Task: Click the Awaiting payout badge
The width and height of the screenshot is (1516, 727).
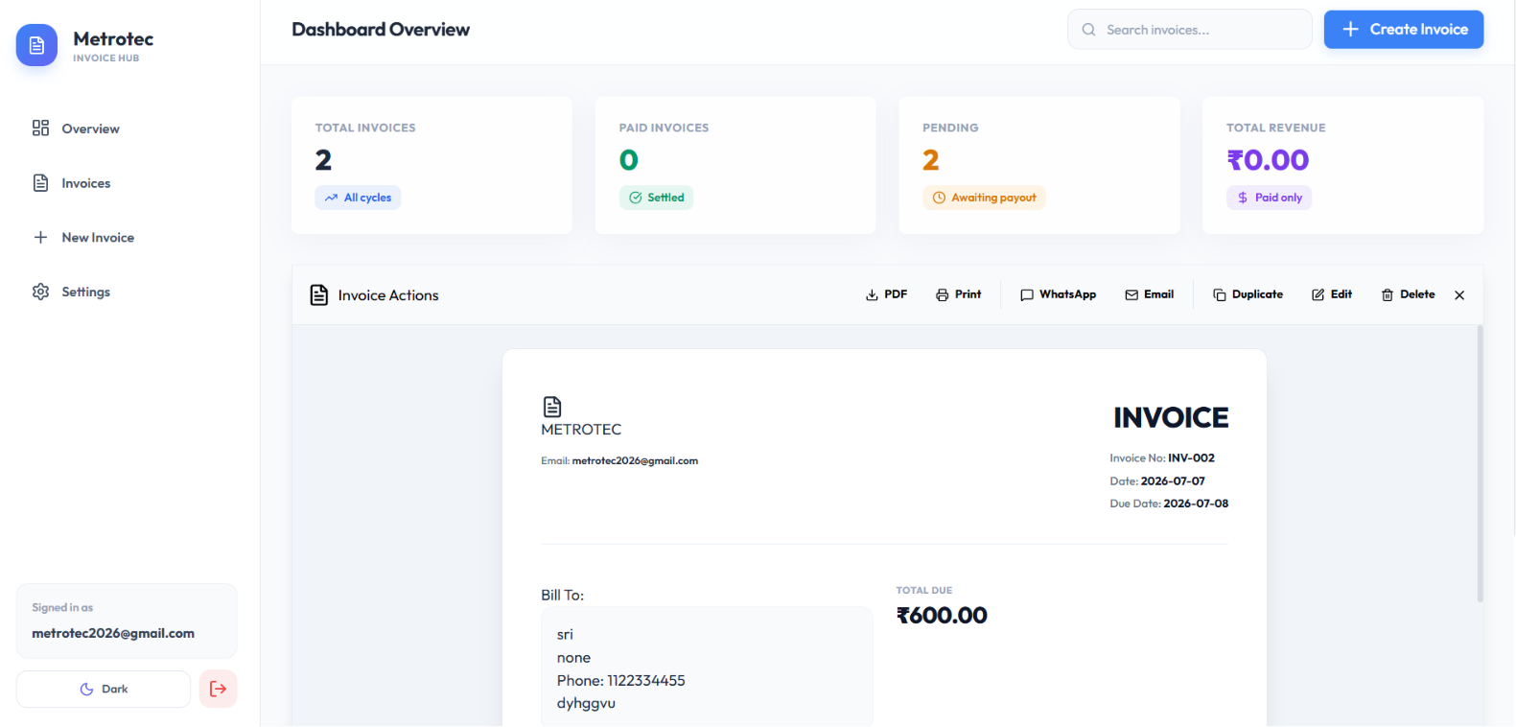Action: [x=984, y=198]
